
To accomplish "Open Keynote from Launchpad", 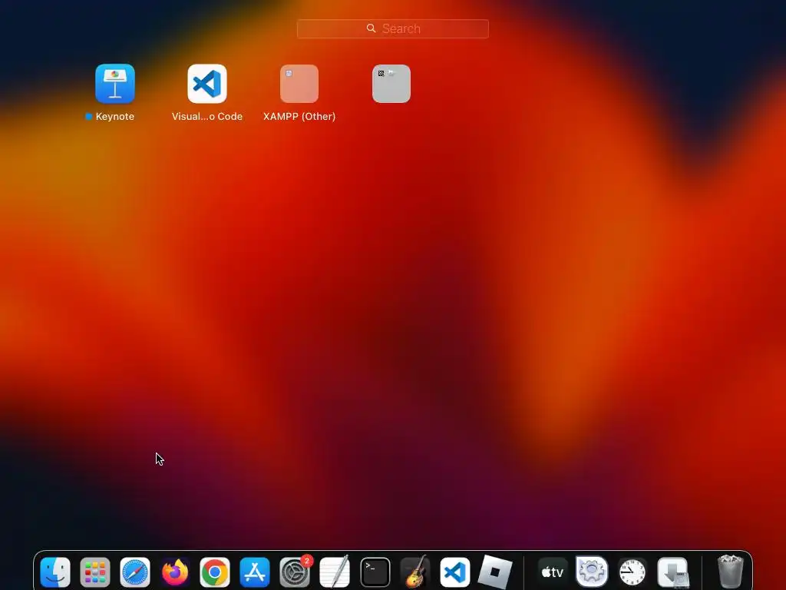I will point(115,83).
